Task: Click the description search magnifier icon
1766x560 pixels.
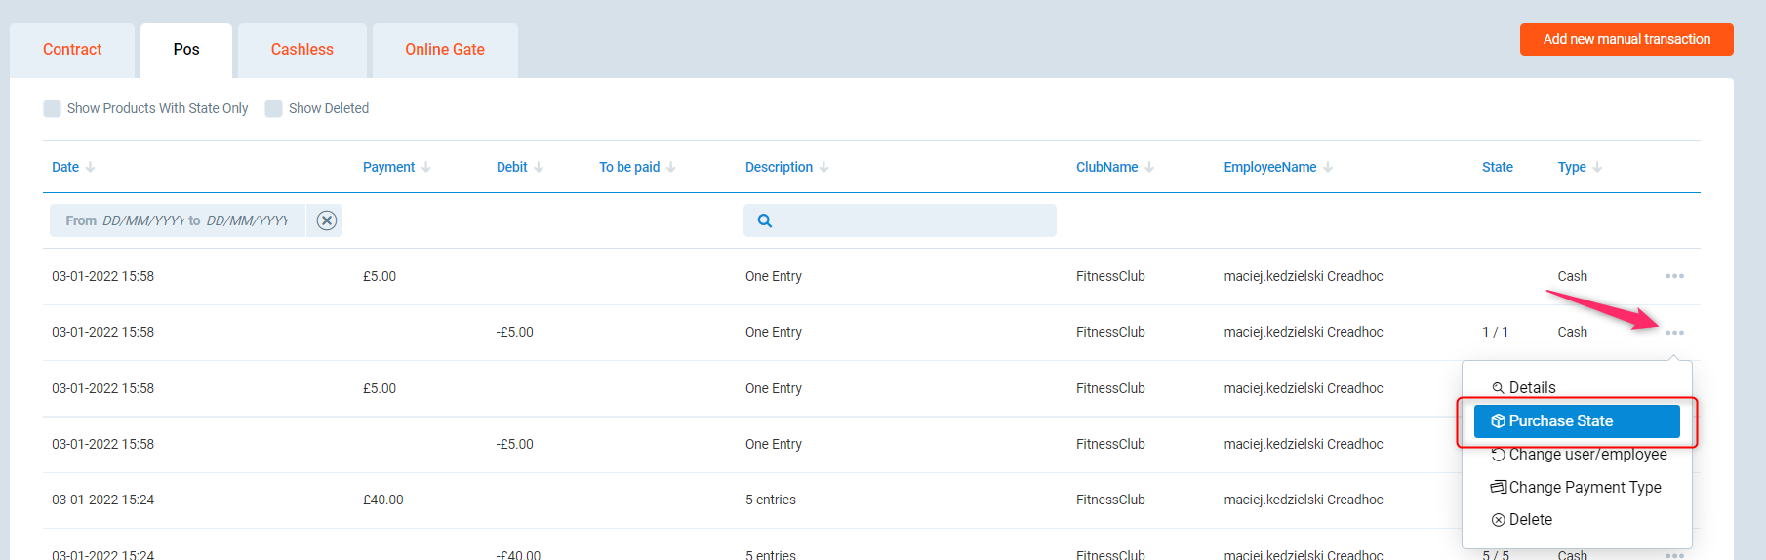Action: click(x=765, y=220)
